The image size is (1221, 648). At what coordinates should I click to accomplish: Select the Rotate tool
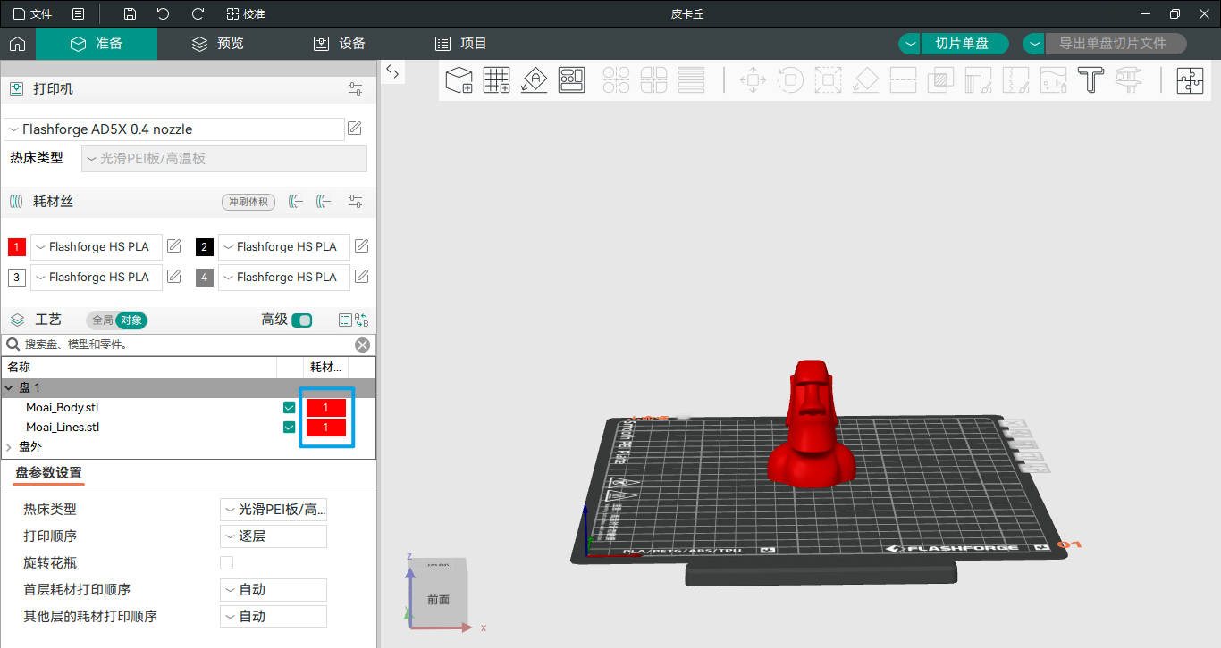(790, 80)
